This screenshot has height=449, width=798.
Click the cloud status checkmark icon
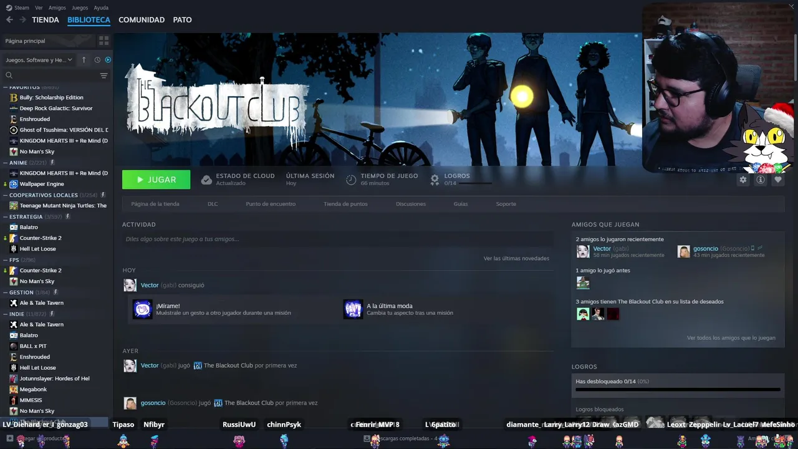(206, 180)
